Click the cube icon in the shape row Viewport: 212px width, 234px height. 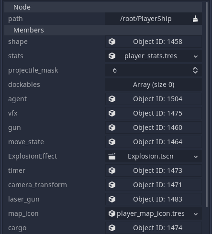[x=112, y=42]
